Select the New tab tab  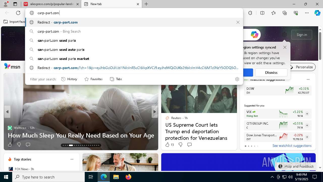[x=112, y=4]
